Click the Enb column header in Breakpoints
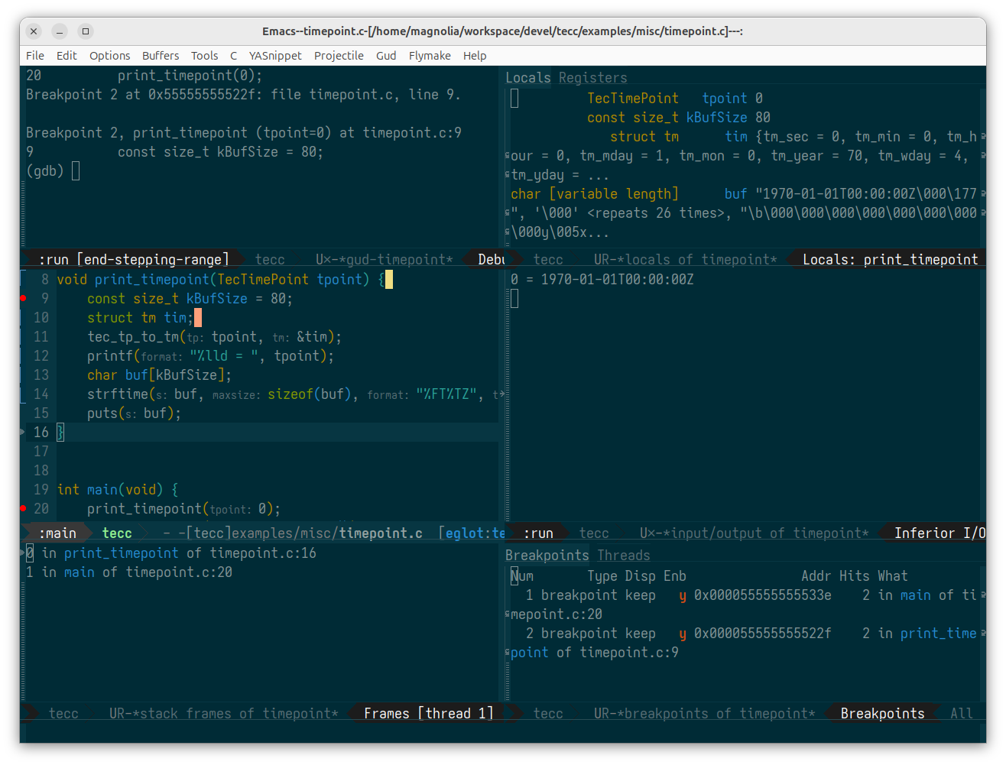The width and height of the screenshot is (1006, 765). (674, 576)
